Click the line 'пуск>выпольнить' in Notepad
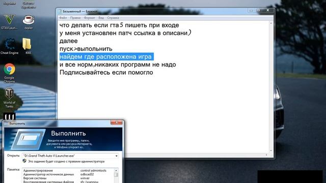 [86, 49]
